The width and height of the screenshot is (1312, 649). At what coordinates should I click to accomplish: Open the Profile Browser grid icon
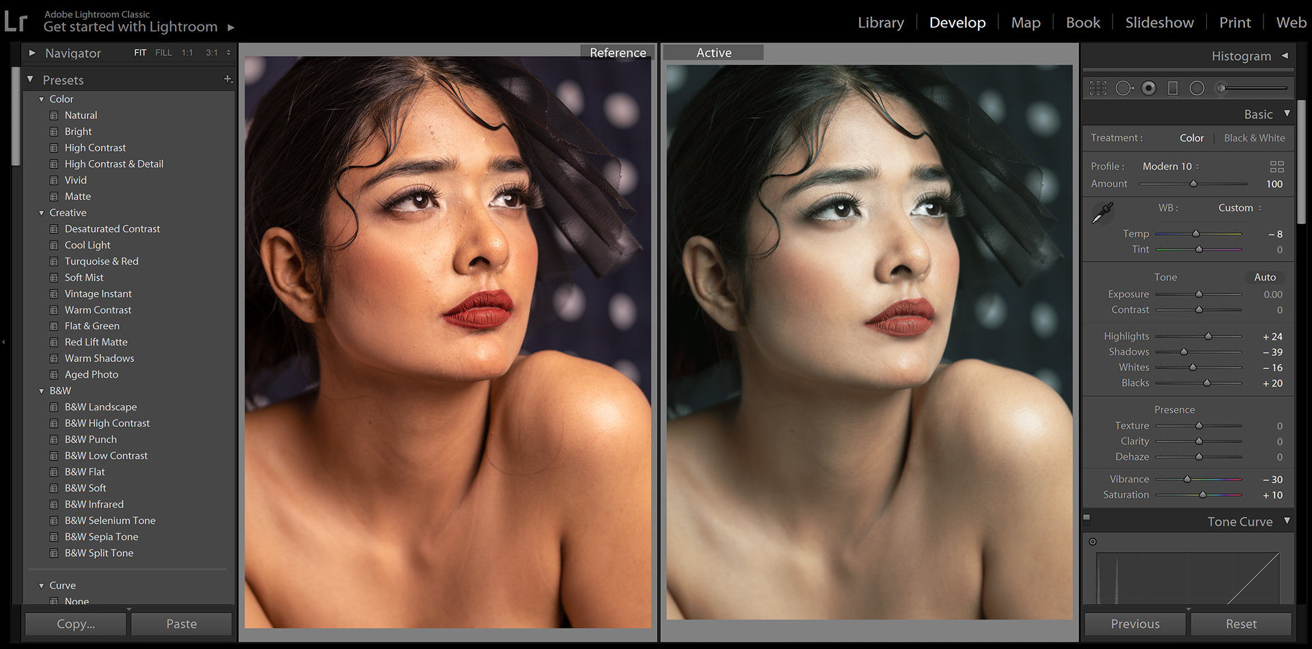tap(1276, 167)
